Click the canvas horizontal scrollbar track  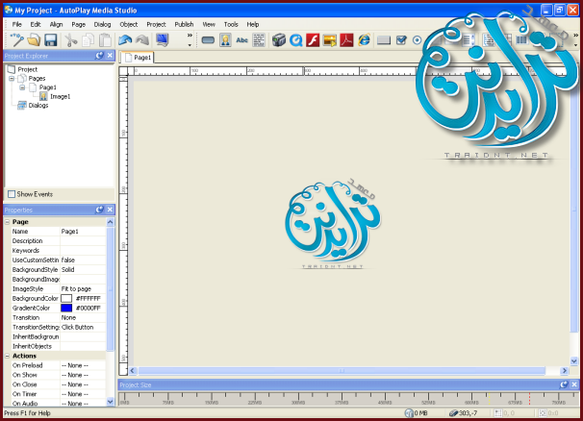342,371
